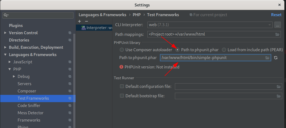Screen dimensions: 286x128
Task: Click project-level icon next to Test Frameworks
Action: [70, 98]
